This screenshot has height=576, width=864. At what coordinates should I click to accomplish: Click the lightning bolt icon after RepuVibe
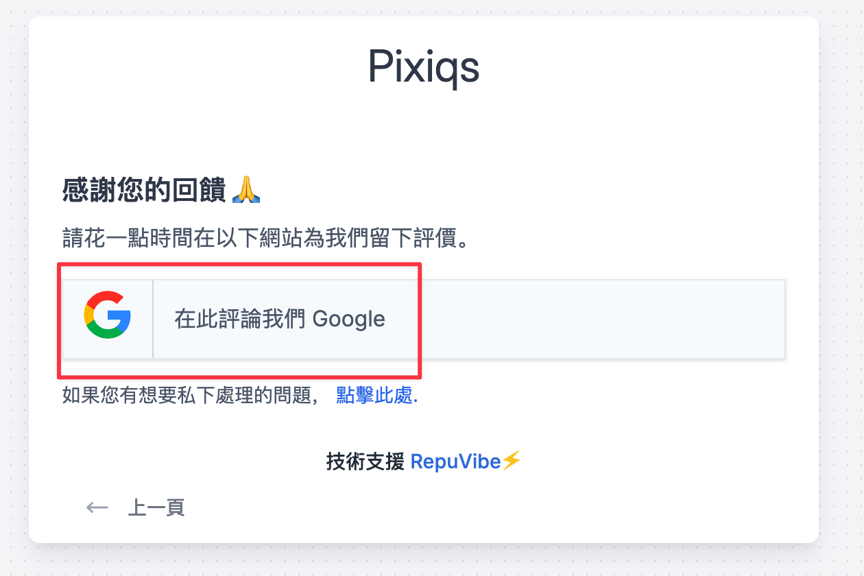point(512,461)
